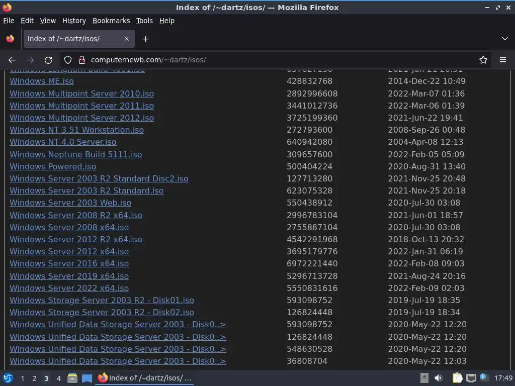Go back to the previous page

[x=12, y=60]
